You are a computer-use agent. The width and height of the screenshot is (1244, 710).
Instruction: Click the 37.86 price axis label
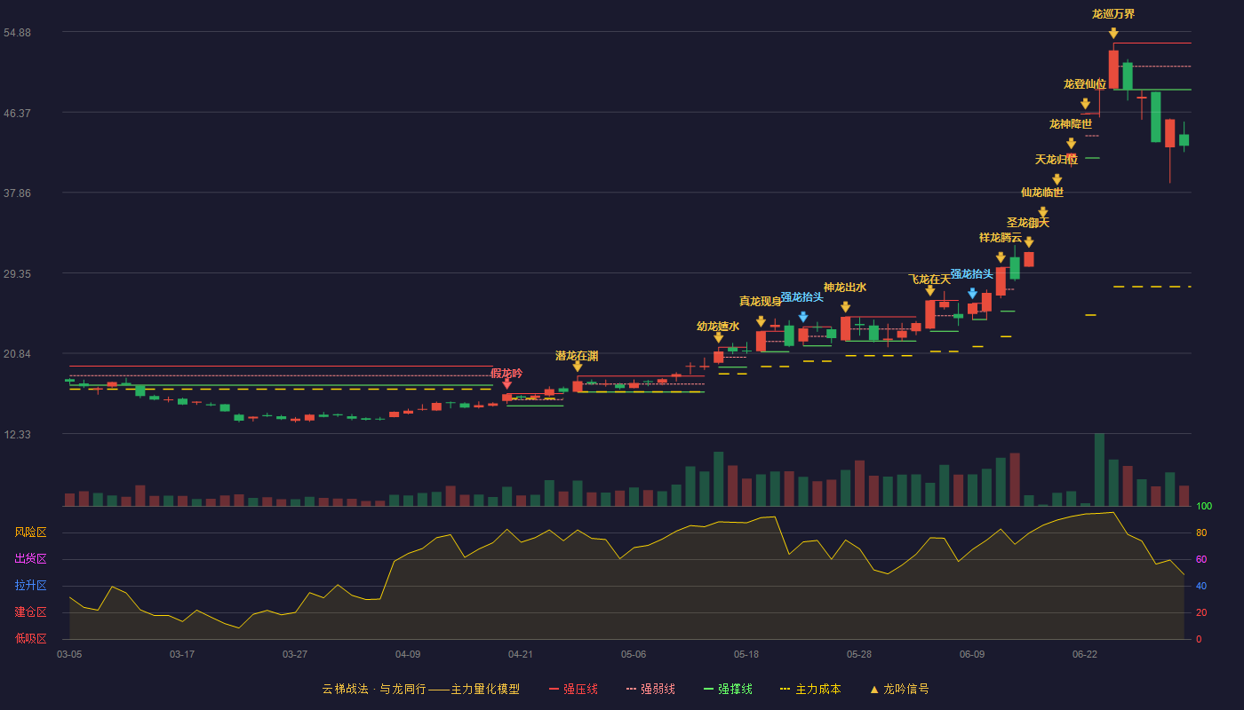[17, 193]
